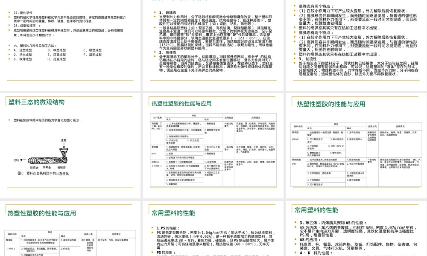Click the item E、压延成型
Screen dimensions: 427x256
tap(57, 55)
